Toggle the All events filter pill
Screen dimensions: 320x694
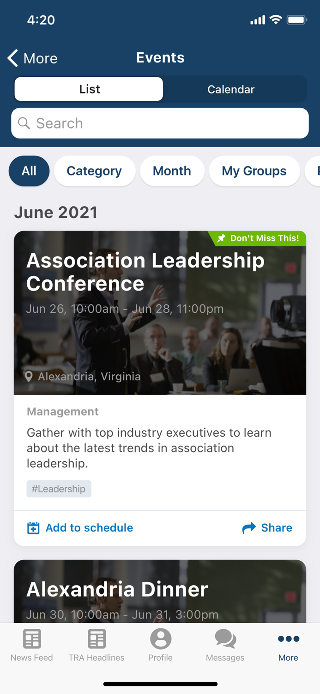(x=29, y=171)
